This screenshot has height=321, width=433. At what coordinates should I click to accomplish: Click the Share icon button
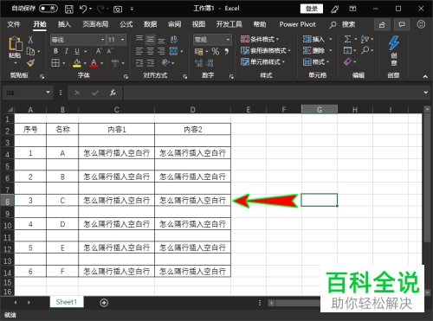coord(382,25)
